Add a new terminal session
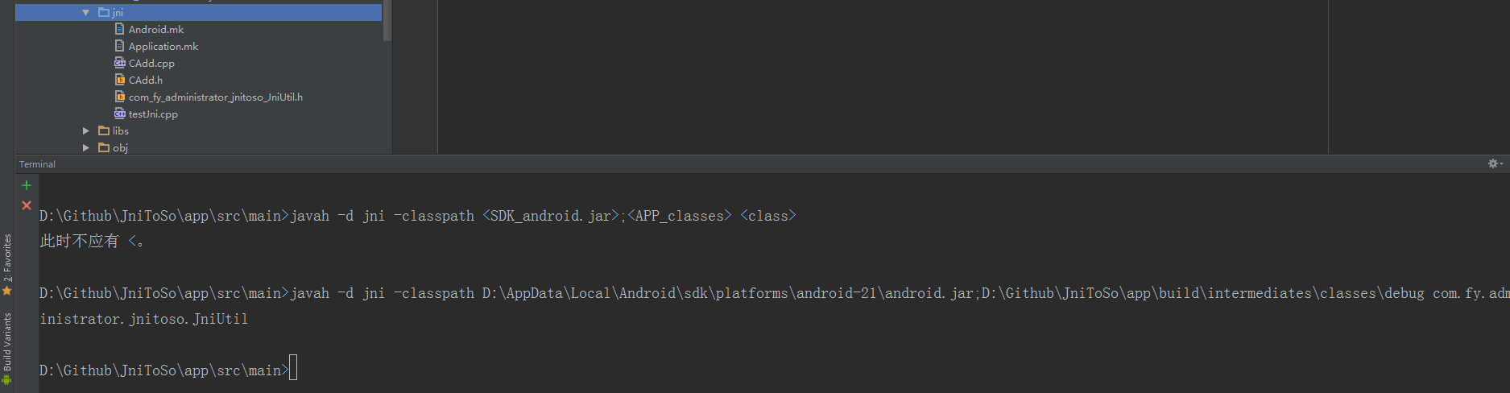Screen dimensions: 1510x393 tap(27, 185)
